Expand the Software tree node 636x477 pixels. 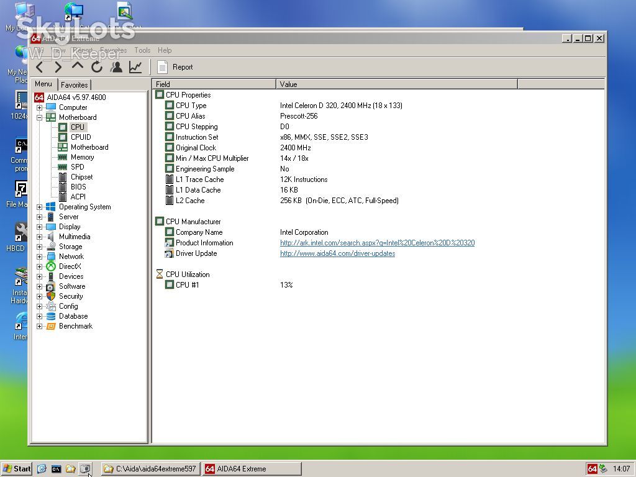click(x=39, y=286)
